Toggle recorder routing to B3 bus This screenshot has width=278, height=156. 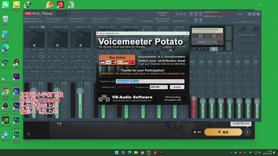click(229, 49)
